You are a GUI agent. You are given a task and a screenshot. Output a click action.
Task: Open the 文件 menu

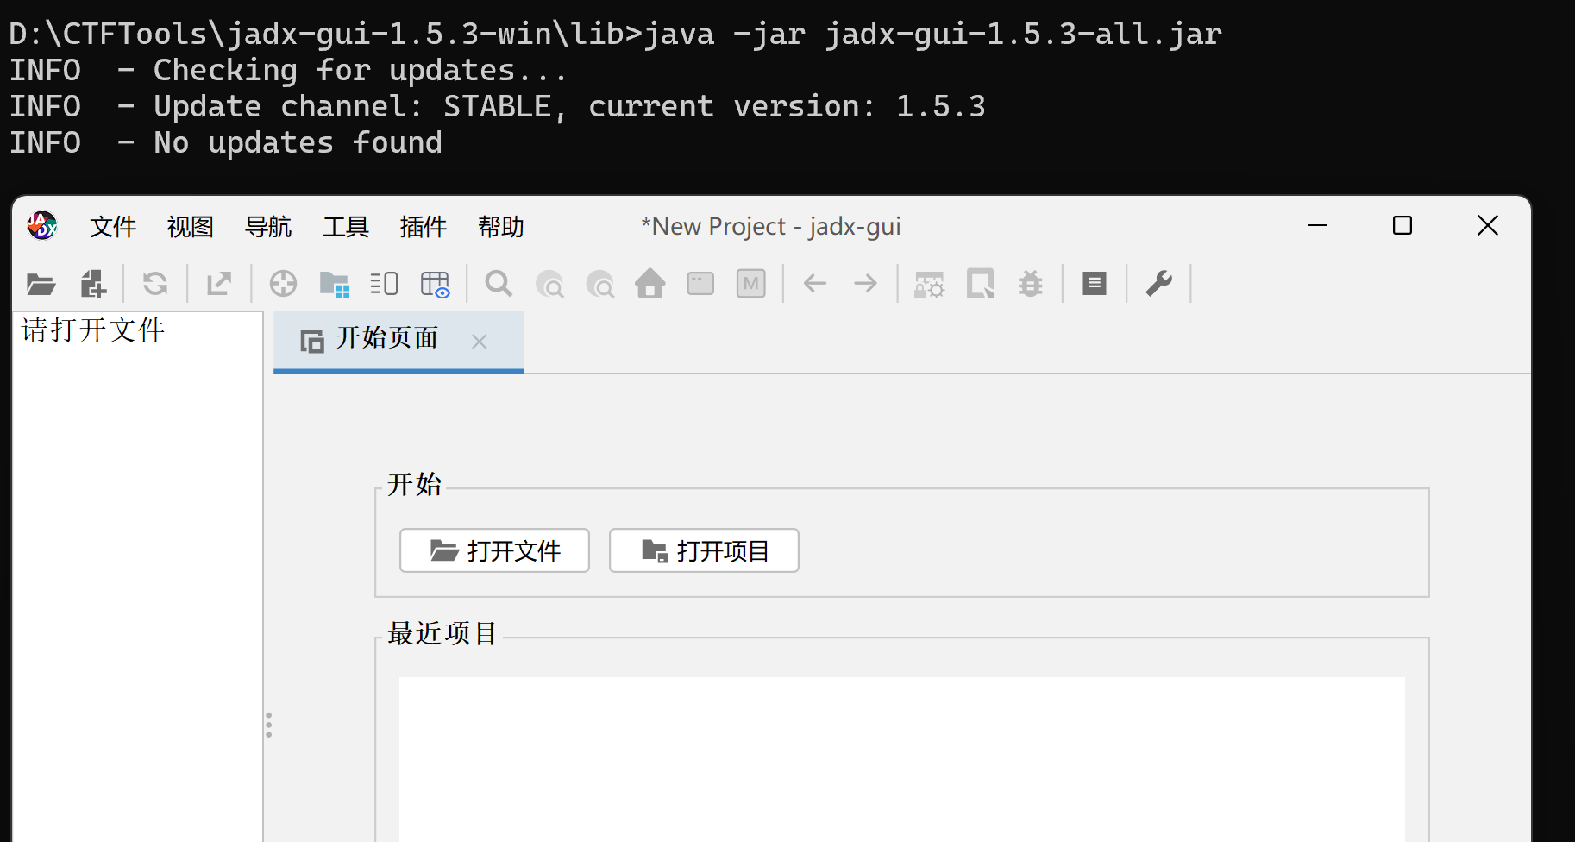coord(113,227)
